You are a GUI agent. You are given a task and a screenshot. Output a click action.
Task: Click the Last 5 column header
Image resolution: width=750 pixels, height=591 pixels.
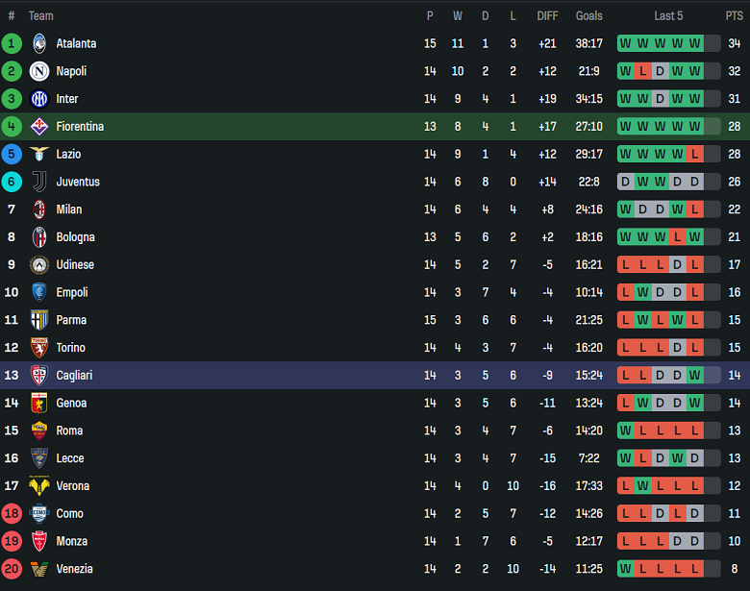click(668, 16)
